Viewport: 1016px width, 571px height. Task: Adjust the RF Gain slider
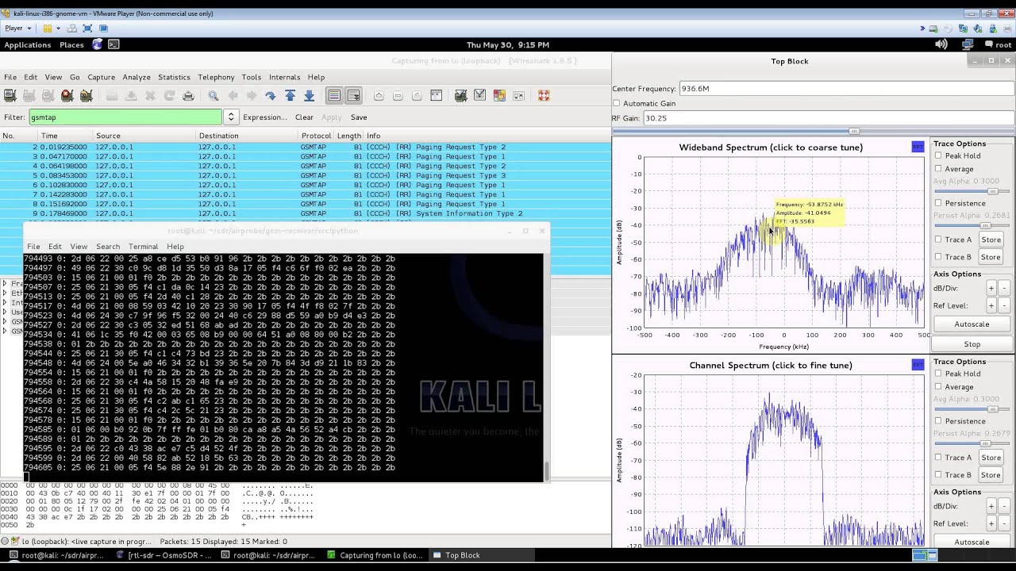(854, 132)
